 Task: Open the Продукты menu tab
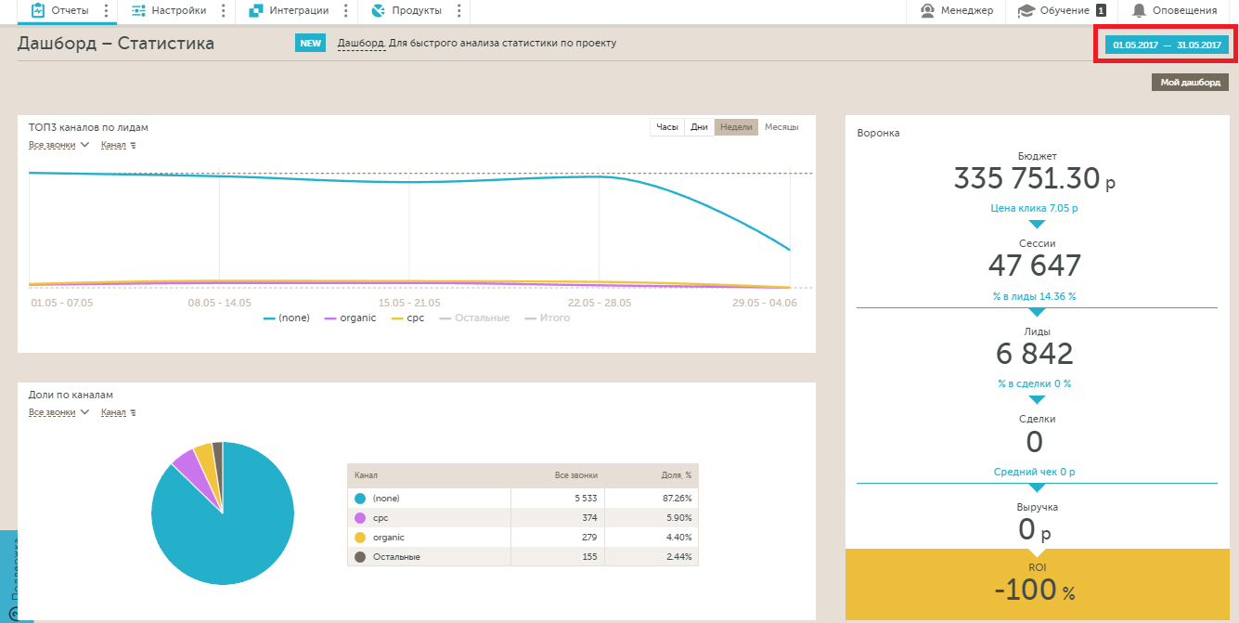(415, 11)
